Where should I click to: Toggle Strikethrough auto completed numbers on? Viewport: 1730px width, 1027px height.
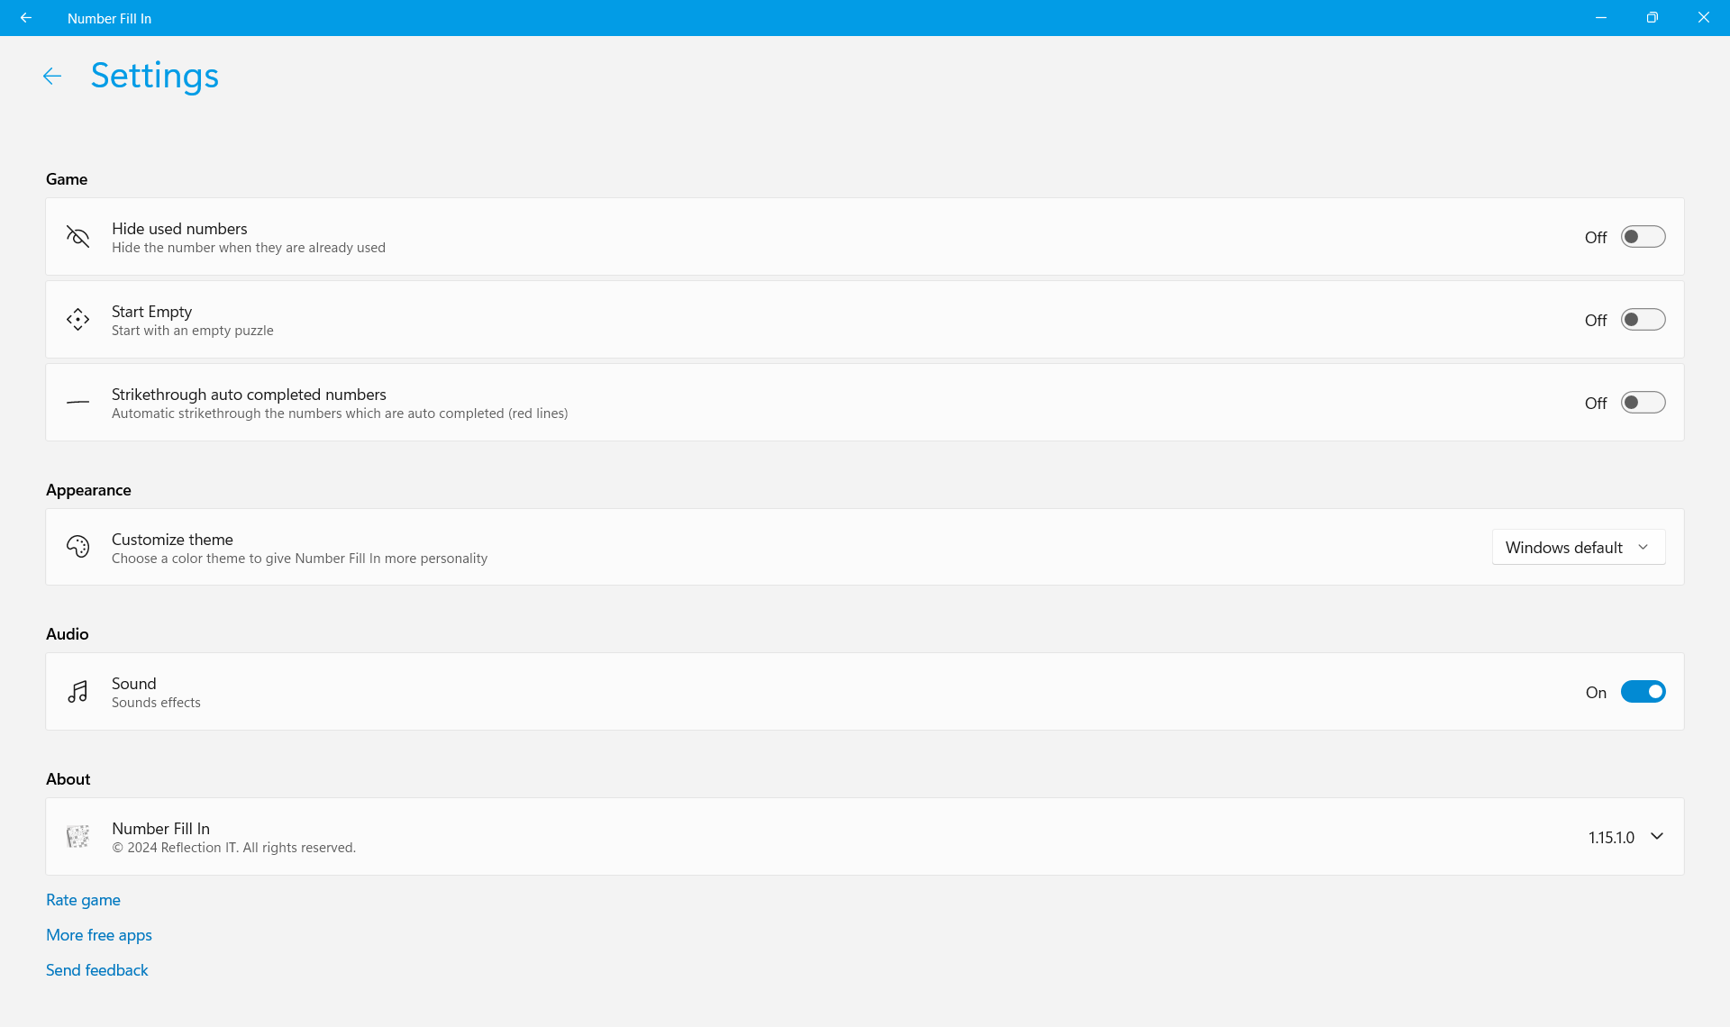point(1643,403)
